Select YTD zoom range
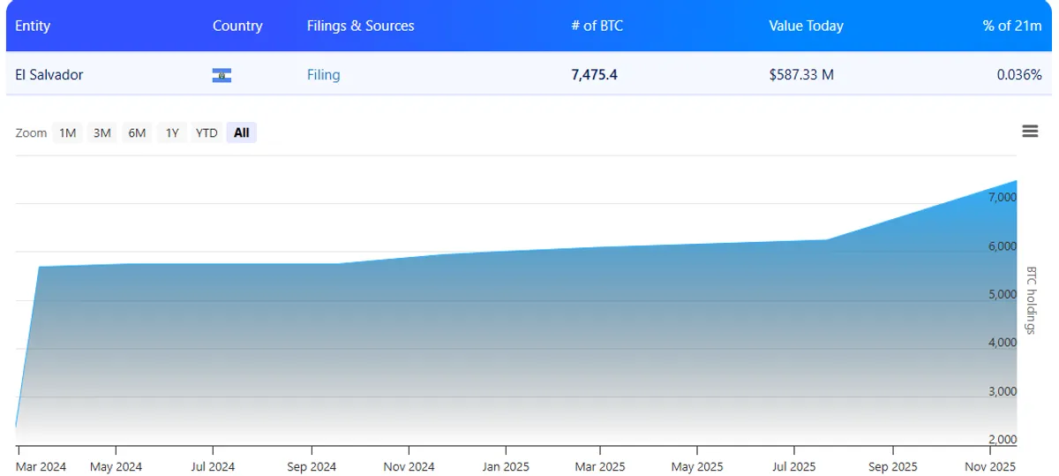 (x=207, y=133)
